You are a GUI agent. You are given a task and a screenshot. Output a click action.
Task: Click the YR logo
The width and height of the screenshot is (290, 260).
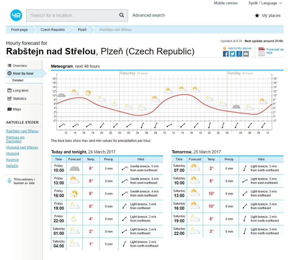(16, 15)
